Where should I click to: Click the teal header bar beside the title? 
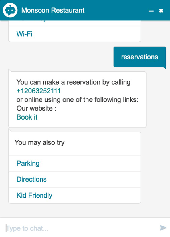coord(116,10)
